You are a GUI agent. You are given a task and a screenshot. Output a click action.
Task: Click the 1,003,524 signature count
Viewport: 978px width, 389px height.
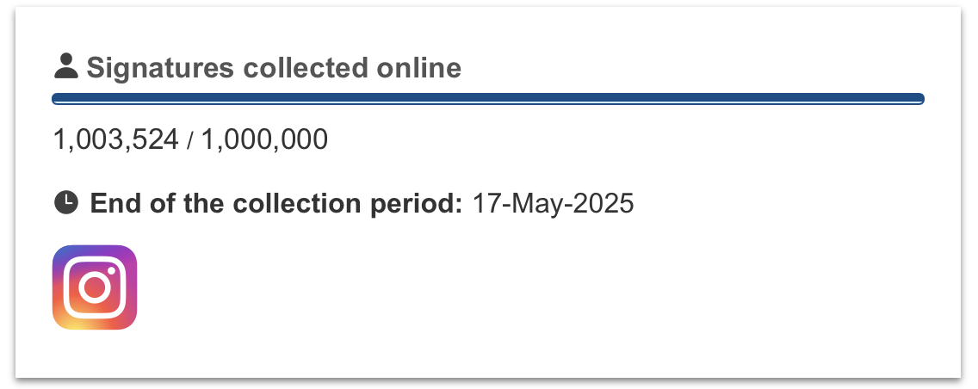[x=116, y=139]
